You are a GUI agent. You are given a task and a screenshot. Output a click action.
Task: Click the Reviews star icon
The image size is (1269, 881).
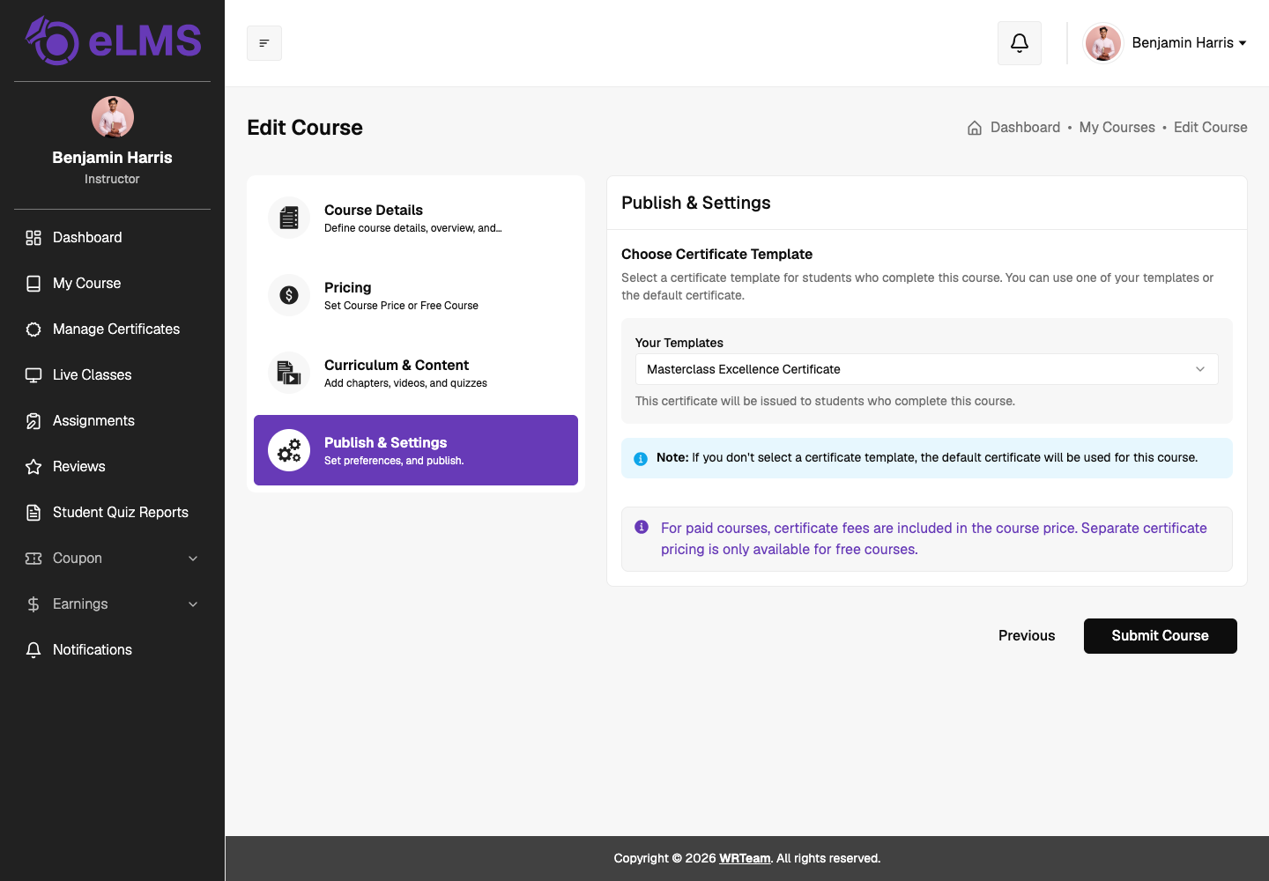pyautogui.click(x=33, y=467)
